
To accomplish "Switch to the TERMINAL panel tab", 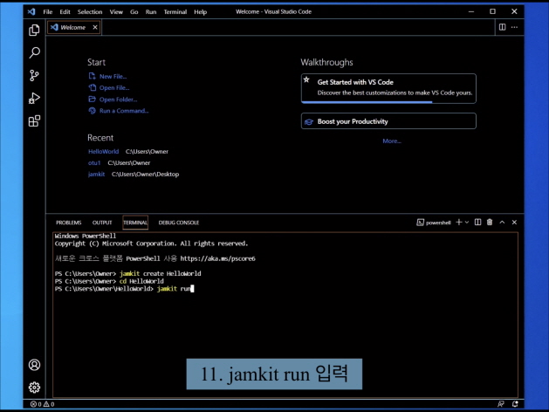I will click(135, 223).
